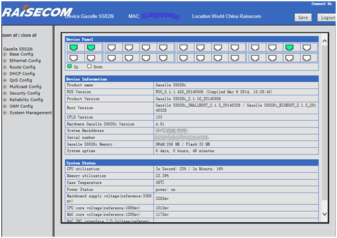
Task: Click the first port of the third top-row group
Action: [184, 47]
